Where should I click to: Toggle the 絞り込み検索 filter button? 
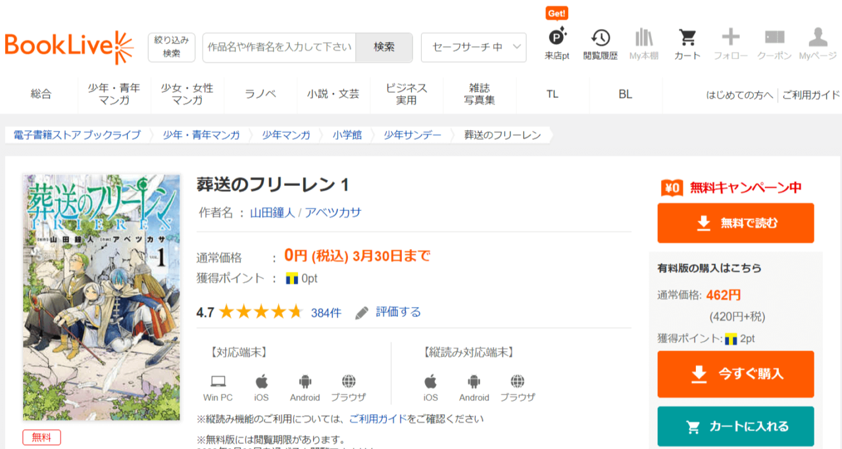coord(172,47)
